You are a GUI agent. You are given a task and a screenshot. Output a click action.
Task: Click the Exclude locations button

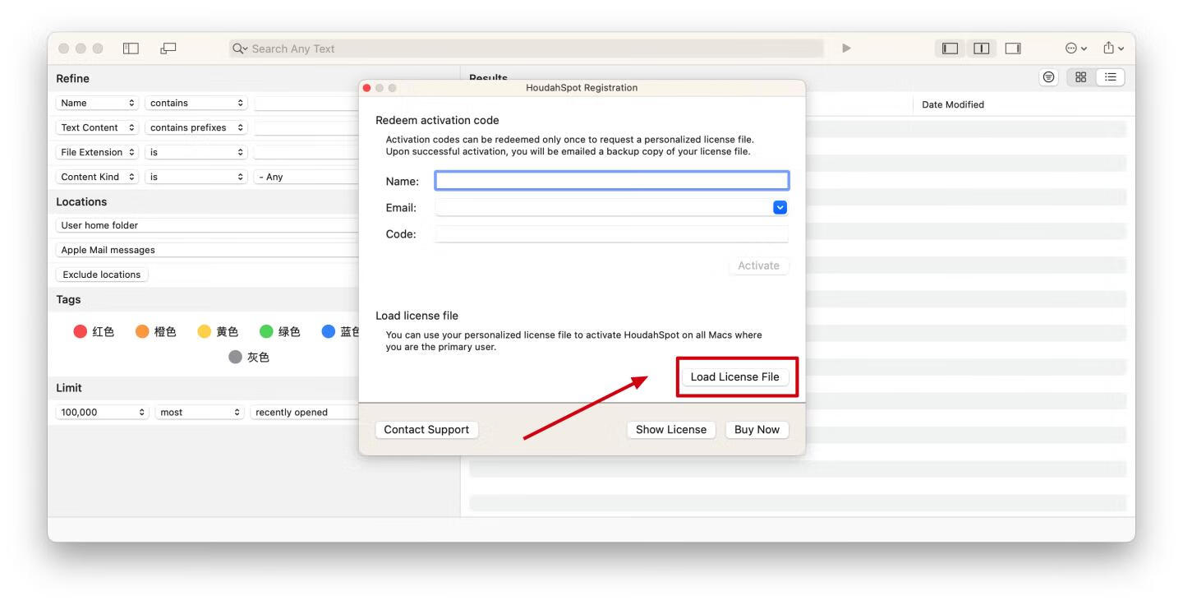point(102,275)
